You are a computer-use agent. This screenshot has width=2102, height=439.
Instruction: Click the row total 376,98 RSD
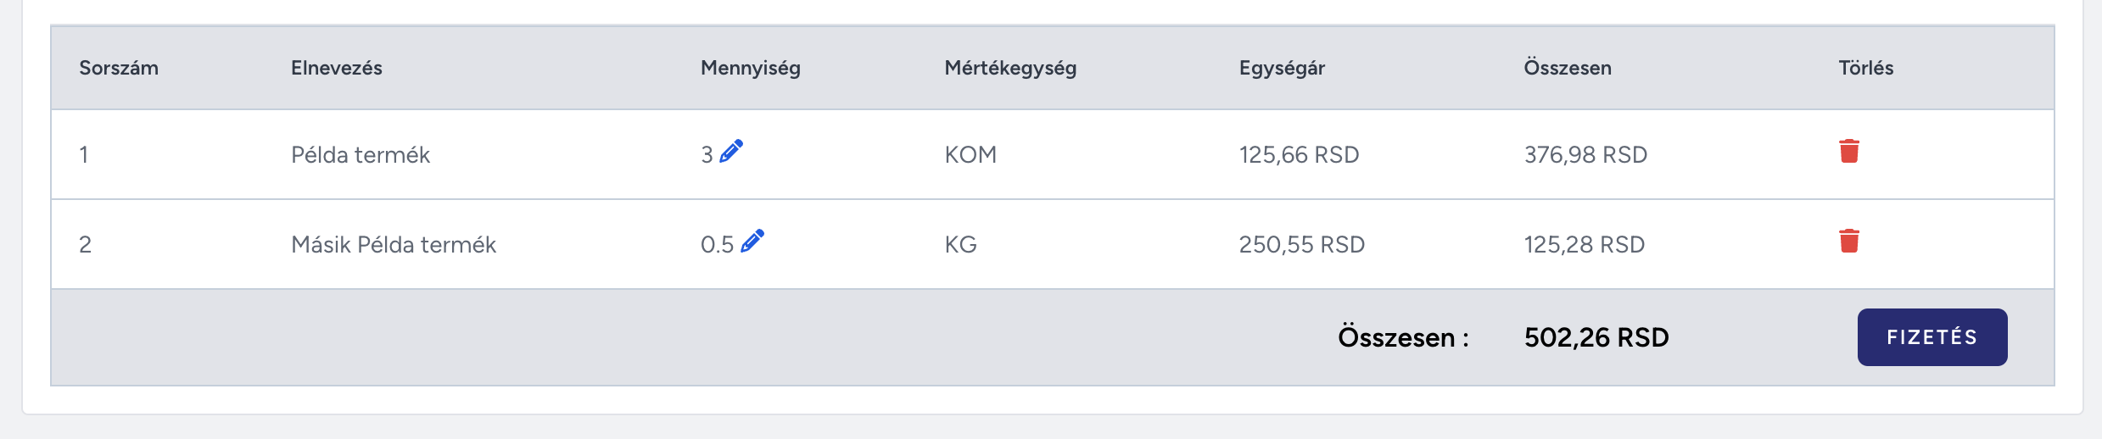1585,155
